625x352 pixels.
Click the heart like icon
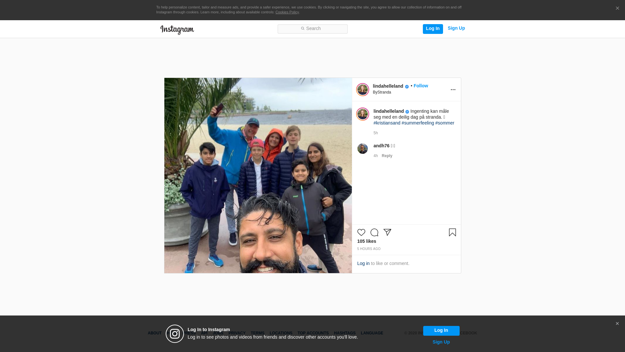pos(361,232)
